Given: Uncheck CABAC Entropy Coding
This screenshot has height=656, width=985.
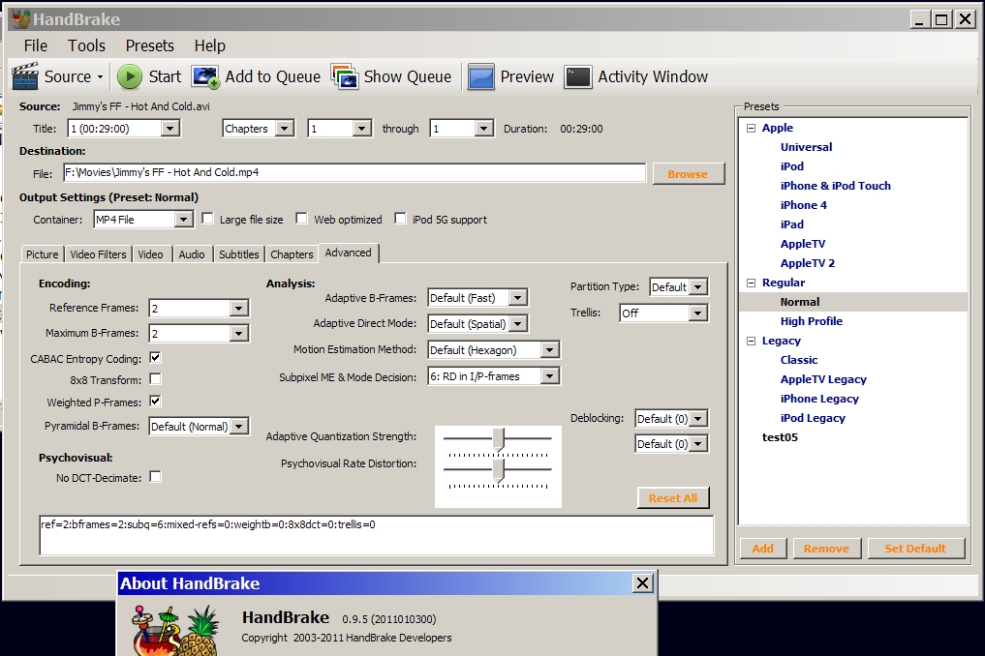Looking at the screenshot, I should click(155, 358).
